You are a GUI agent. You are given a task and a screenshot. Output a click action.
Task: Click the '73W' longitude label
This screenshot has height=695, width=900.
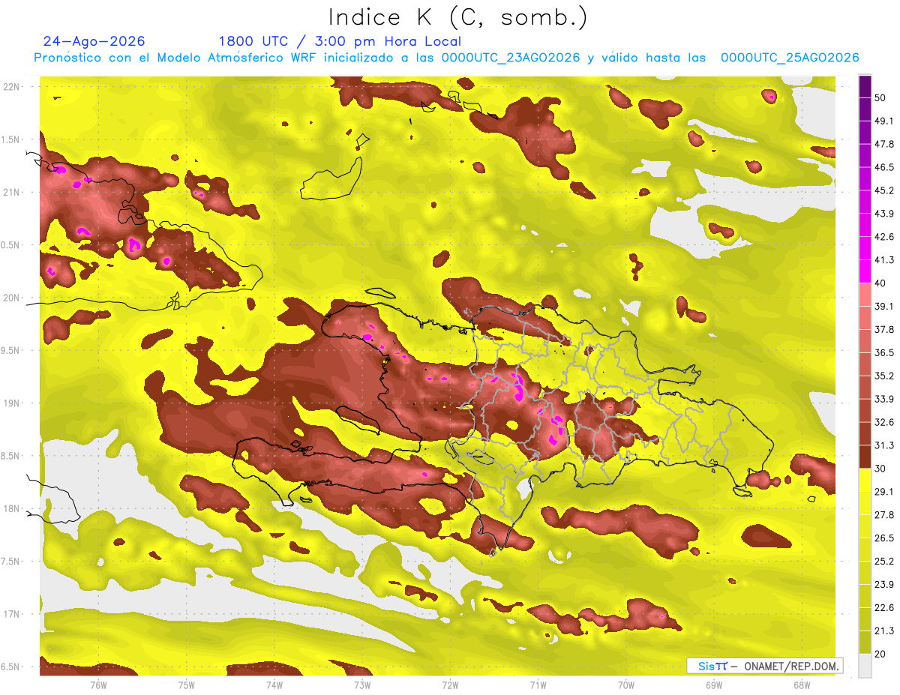coord(362,685)
